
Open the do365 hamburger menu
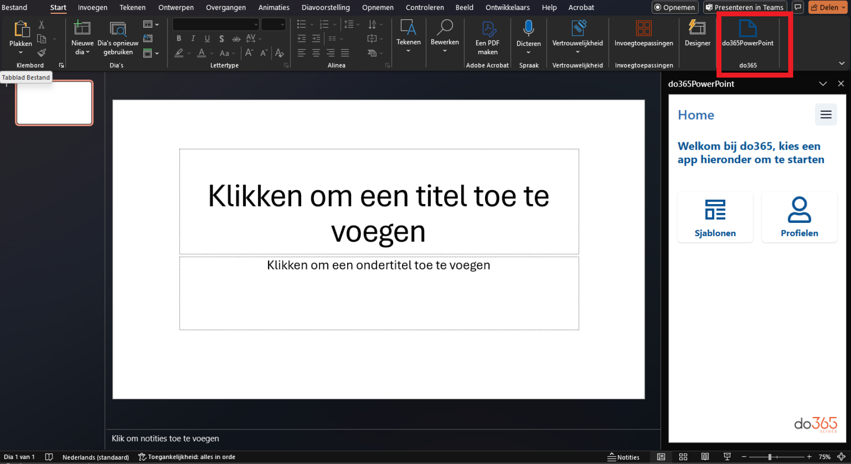coord(826,115)
